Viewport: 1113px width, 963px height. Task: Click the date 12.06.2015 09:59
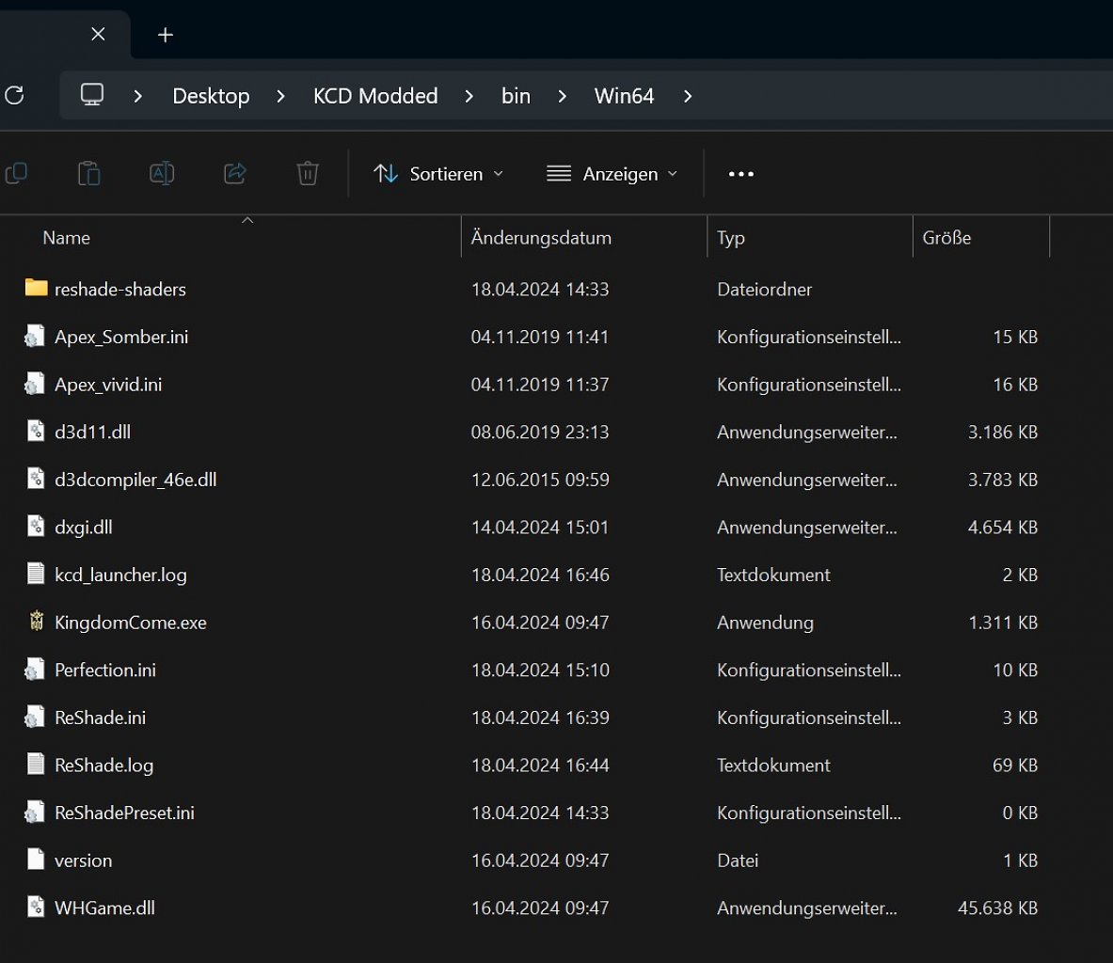pyautogui.click(x=540, y=479)
